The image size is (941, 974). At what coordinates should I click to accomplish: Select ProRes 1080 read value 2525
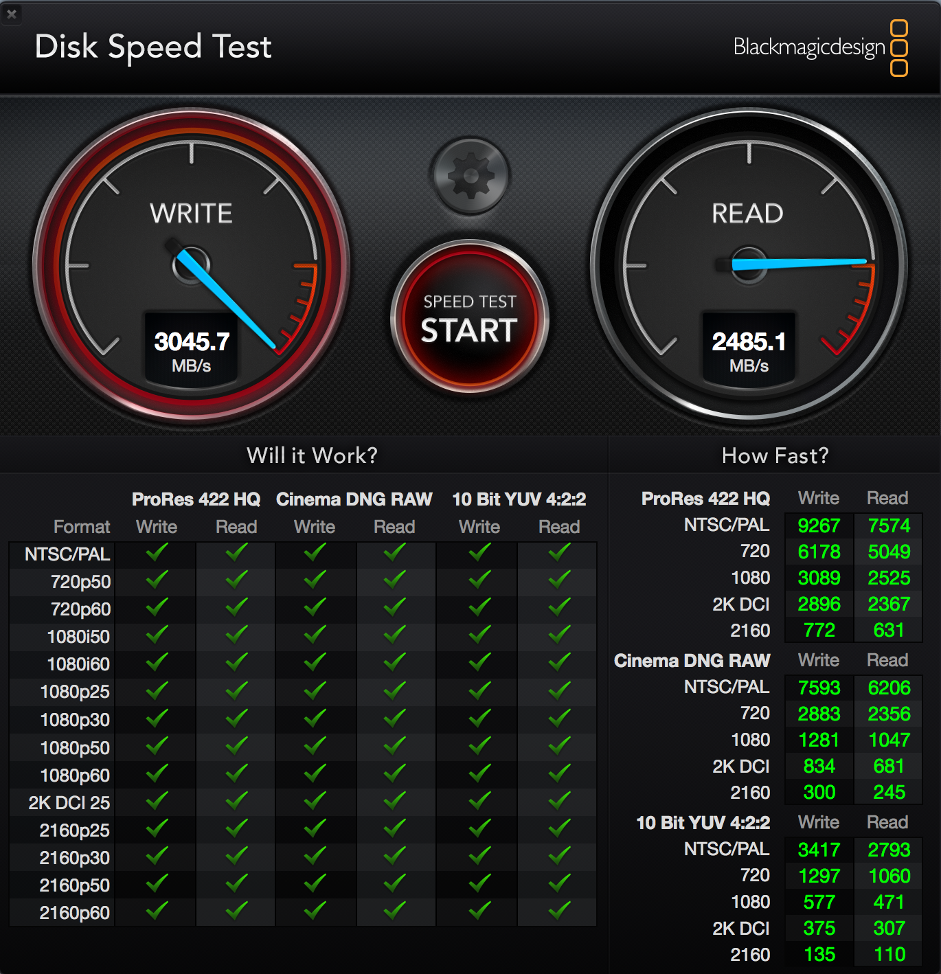tap(889, 578)
